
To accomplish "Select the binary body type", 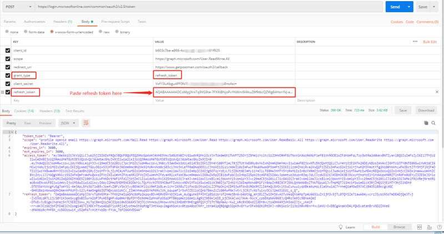I will coord(117,32).
